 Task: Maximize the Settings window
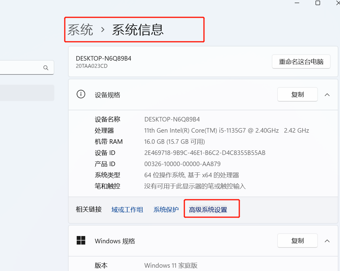tap(318, 3)
